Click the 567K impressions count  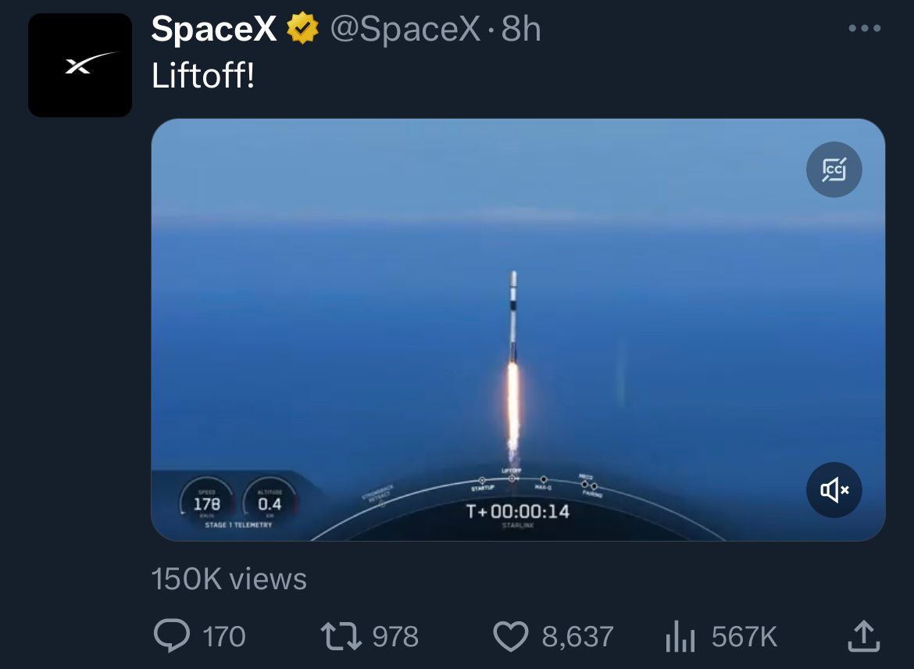click(x=744, y=636)
